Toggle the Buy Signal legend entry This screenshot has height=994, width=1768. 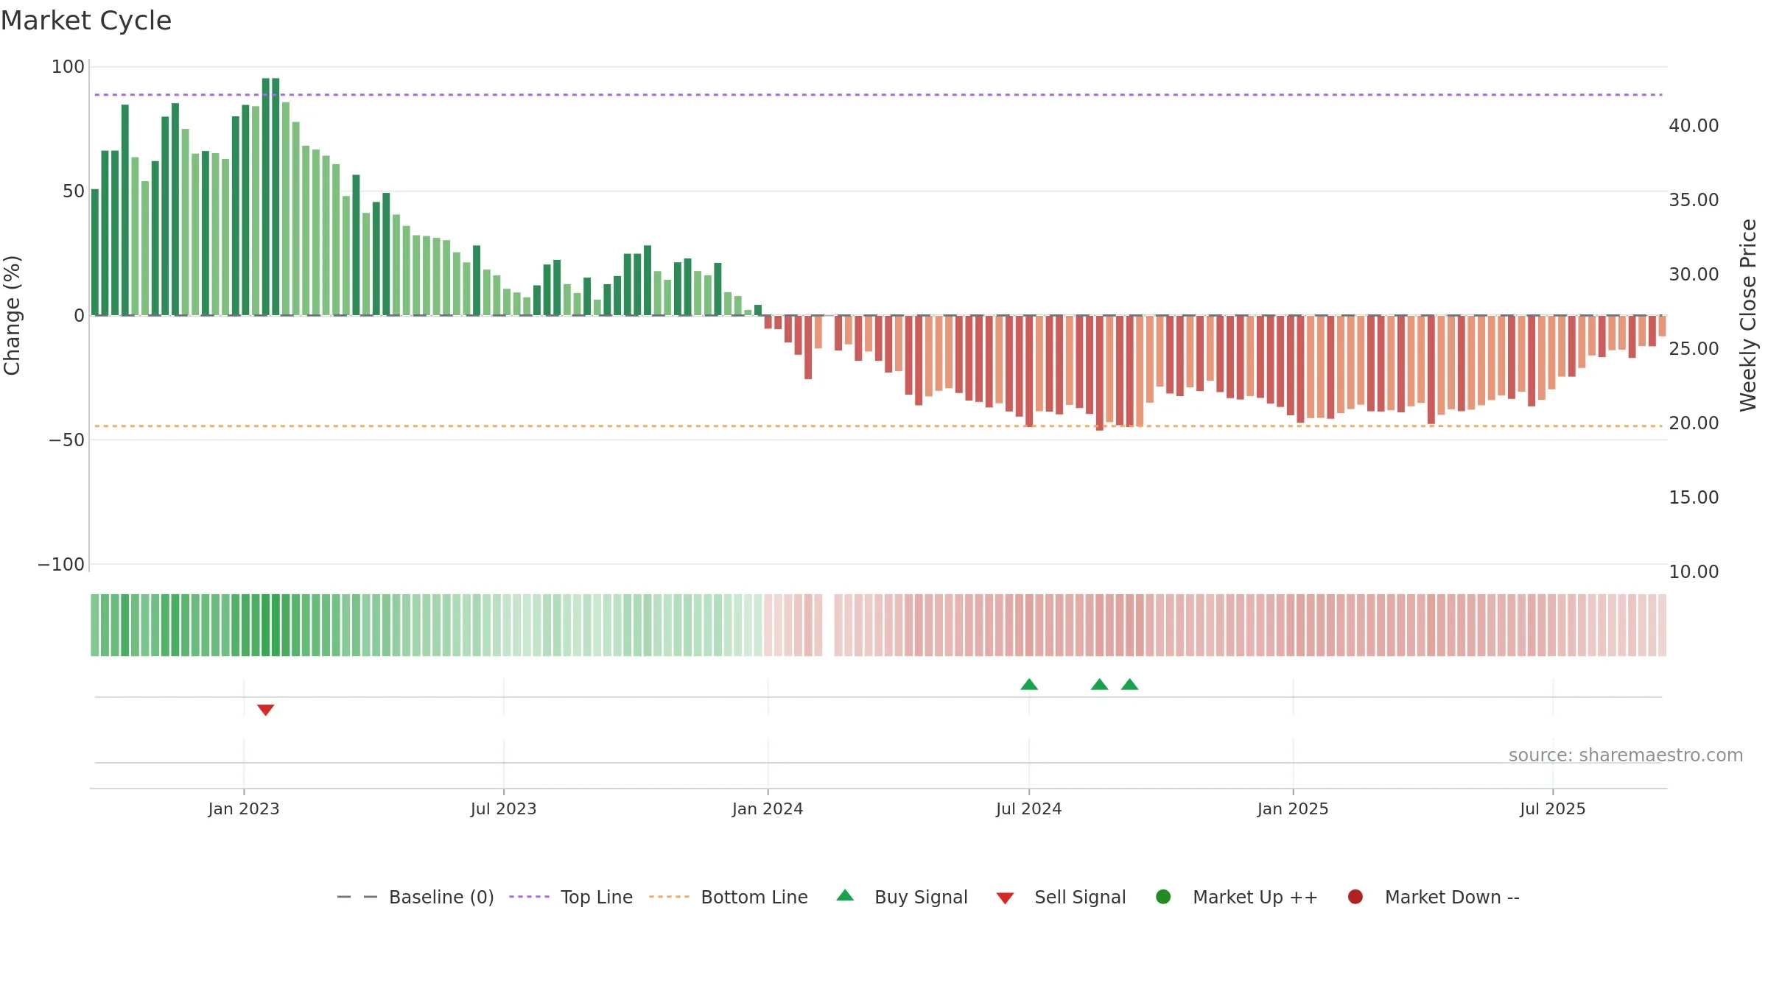pos(902,897)
